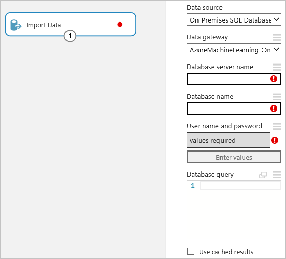286x259 pixels.
Task: Open the Data gateway dropdown
Action: pos(234,49)
